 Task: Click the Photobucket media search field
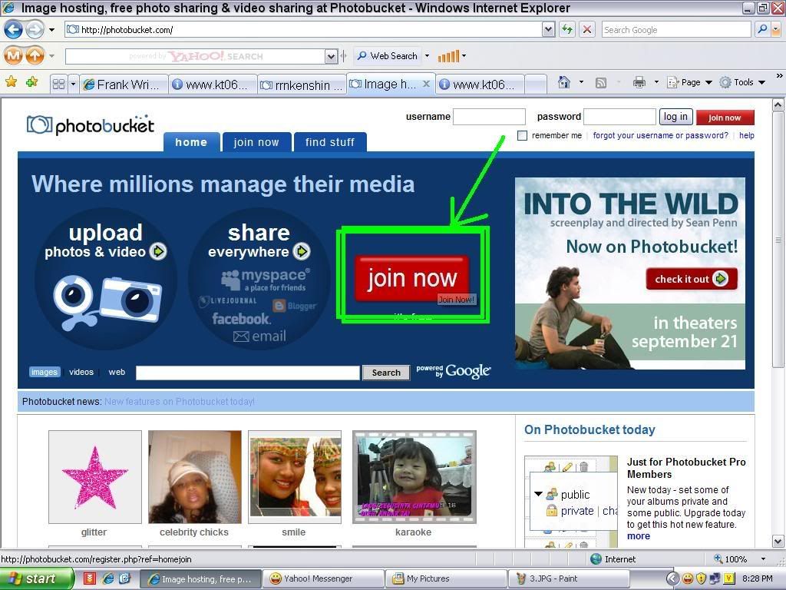tap(248, 373)
